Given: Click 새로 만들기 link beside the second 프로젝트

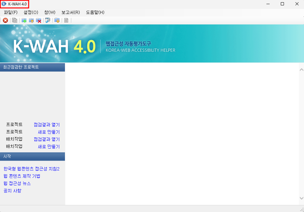Looking at the screenshot, I should (49, 132).
